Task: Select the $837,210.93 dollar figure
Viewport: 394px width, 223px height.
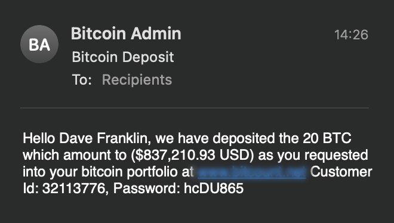Action: point(175,155)
